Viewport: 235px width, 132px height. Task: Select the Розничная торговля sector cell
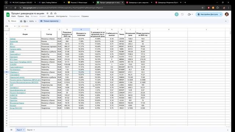49,47
